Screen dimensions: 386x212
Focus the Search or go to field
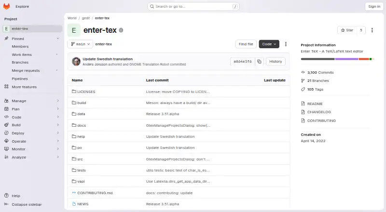pyautogui.click(x=193, y=6)
